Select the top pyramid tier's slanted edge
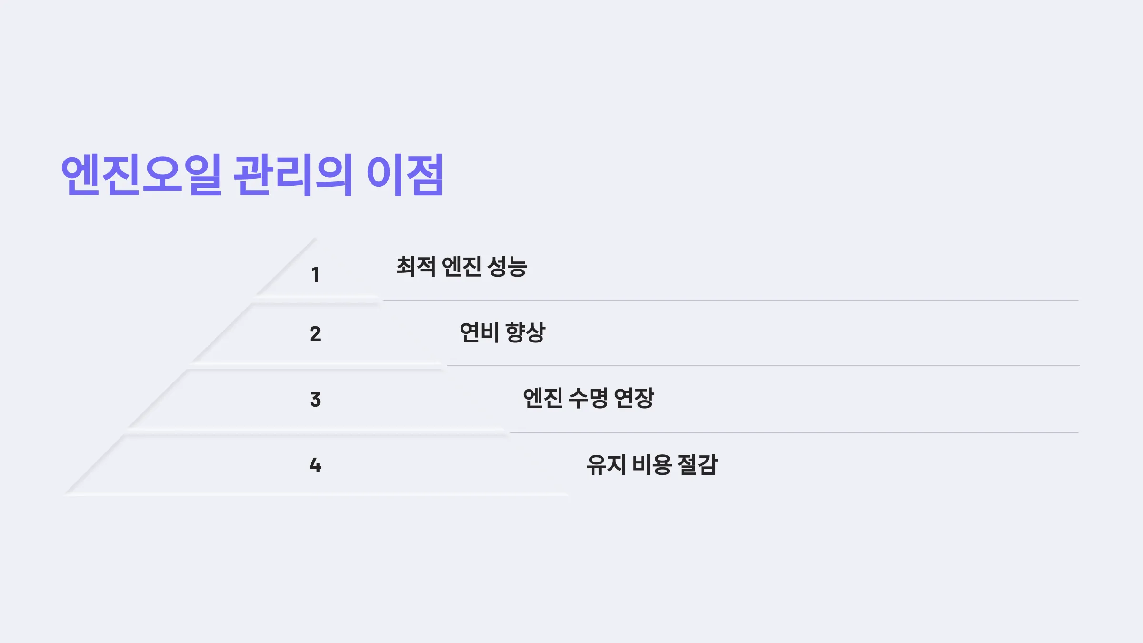Viewport: 1143px width, 643px height. click(286, 267)
